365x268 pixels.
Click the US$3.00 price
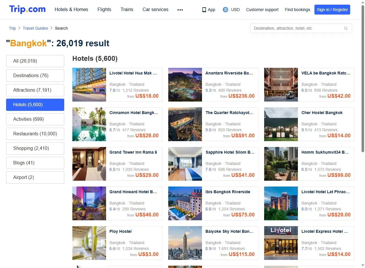point(148,254)
